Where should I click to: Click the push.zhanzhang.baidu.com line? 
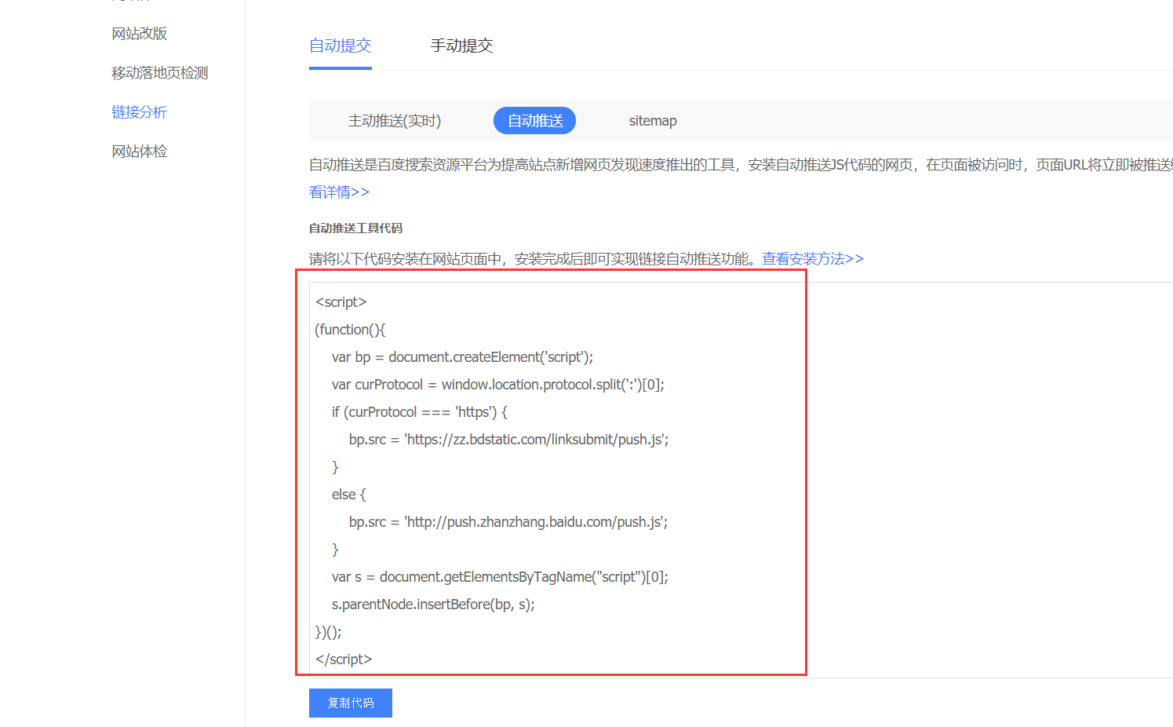[x=508, y=522]
